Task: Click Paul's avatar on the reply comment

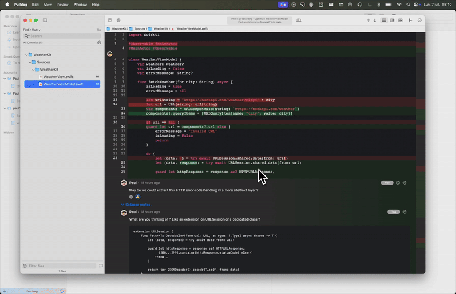Action: 124,213
